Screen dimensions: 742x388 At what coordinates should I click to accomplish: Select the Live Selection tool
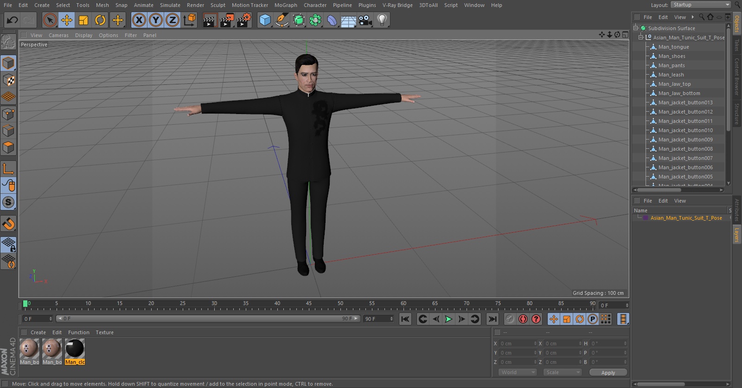50,20
